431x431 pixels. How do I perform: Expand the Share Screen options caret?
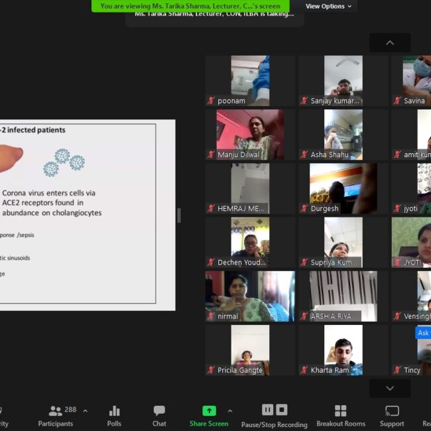tap(230, 411)
